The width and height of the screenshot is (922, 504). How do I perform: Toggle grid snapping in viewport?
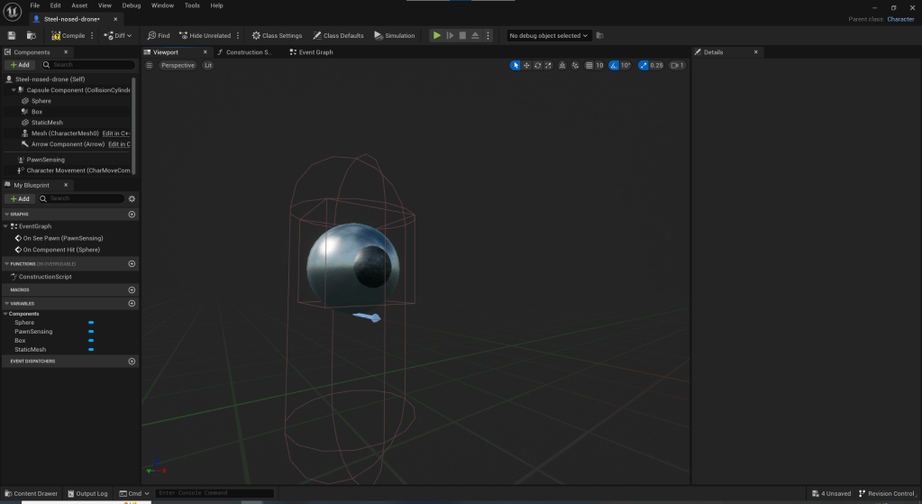coord(589,65)
